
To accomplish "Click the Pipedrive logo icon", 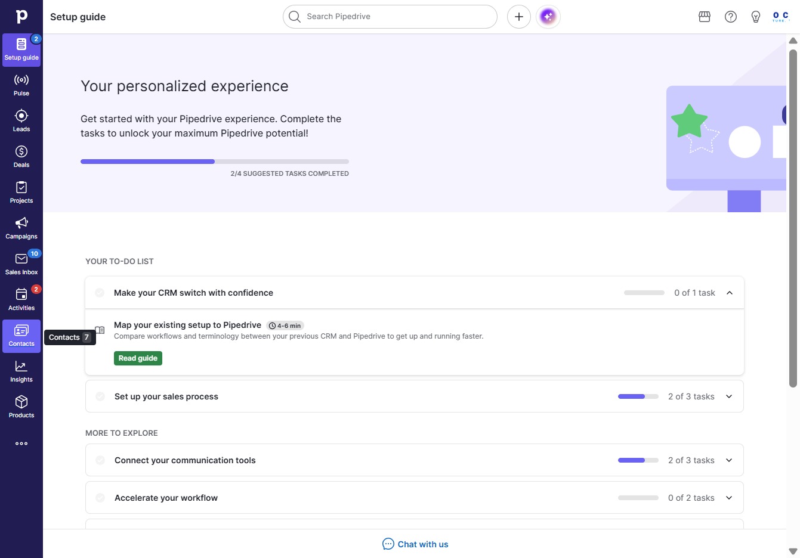I will point(21,17).
